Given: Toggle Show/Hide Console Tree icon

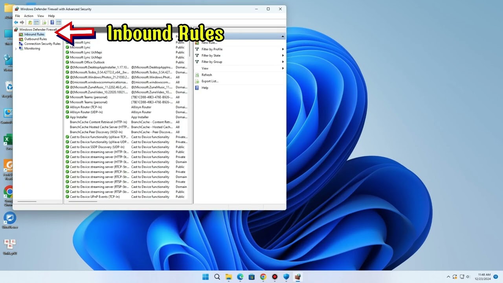Looking at the screenshot, I should click(37, 22).
